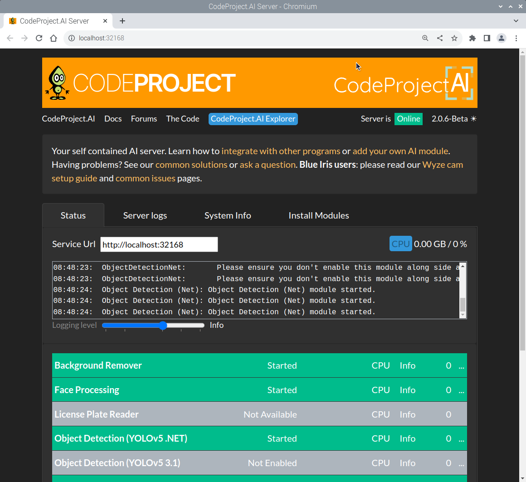Click the License Plate Reader module name
526x482 pixels.
97,414
